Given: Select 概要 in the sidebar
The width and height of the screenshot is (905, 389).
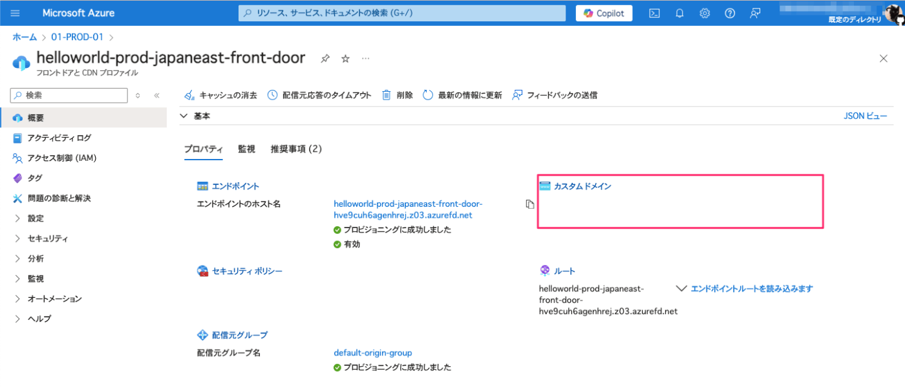Looking at the screenshot, I should 83,118.
